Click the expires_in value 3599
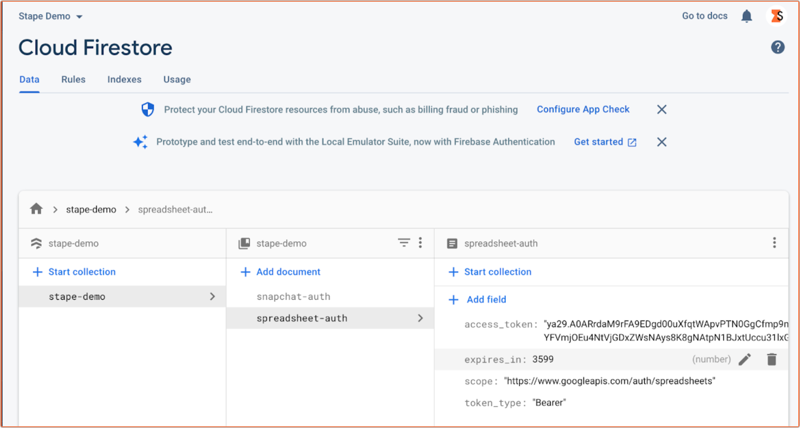800x428 pixels. 543,359
